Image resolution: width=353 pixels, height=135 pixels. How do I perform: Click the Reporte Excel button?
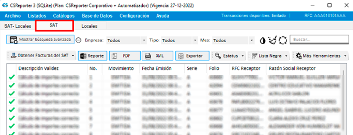coord(92,56)
